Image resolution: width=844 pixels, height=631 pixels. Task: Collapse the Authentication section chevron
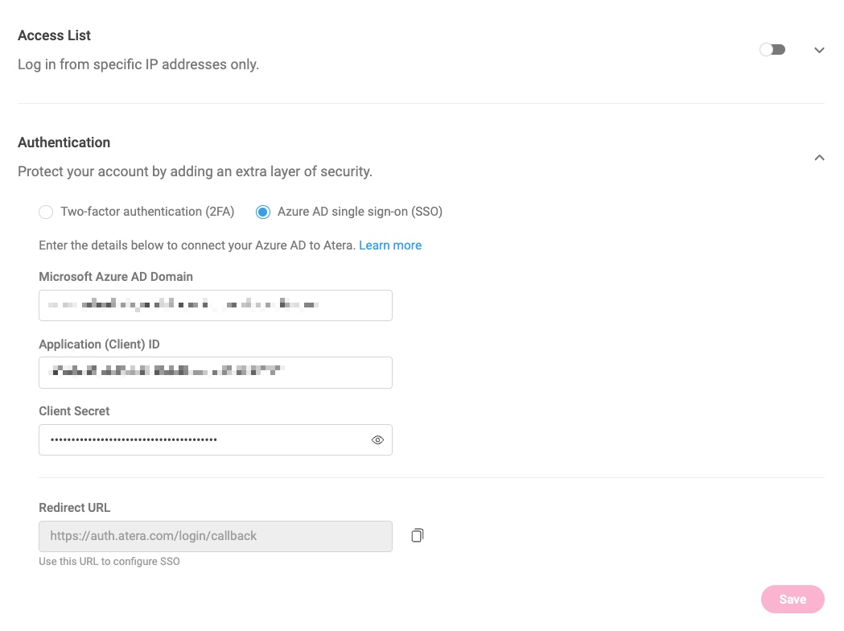pos(819,157)
